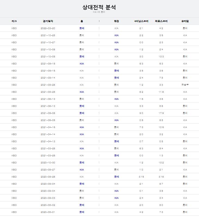Click the 리그 column header
Viewport: 199px width, 217px height.
[14, 21]
